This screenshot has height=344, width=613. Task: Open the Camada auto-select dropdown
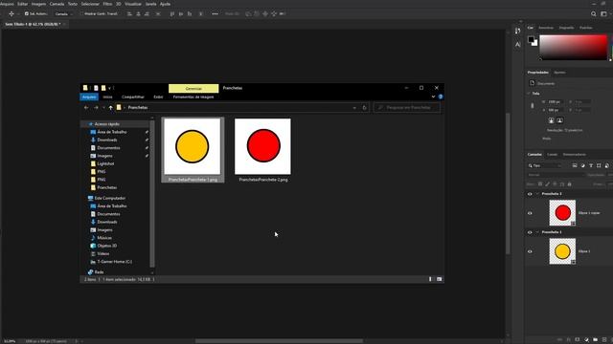pos(64,13)
